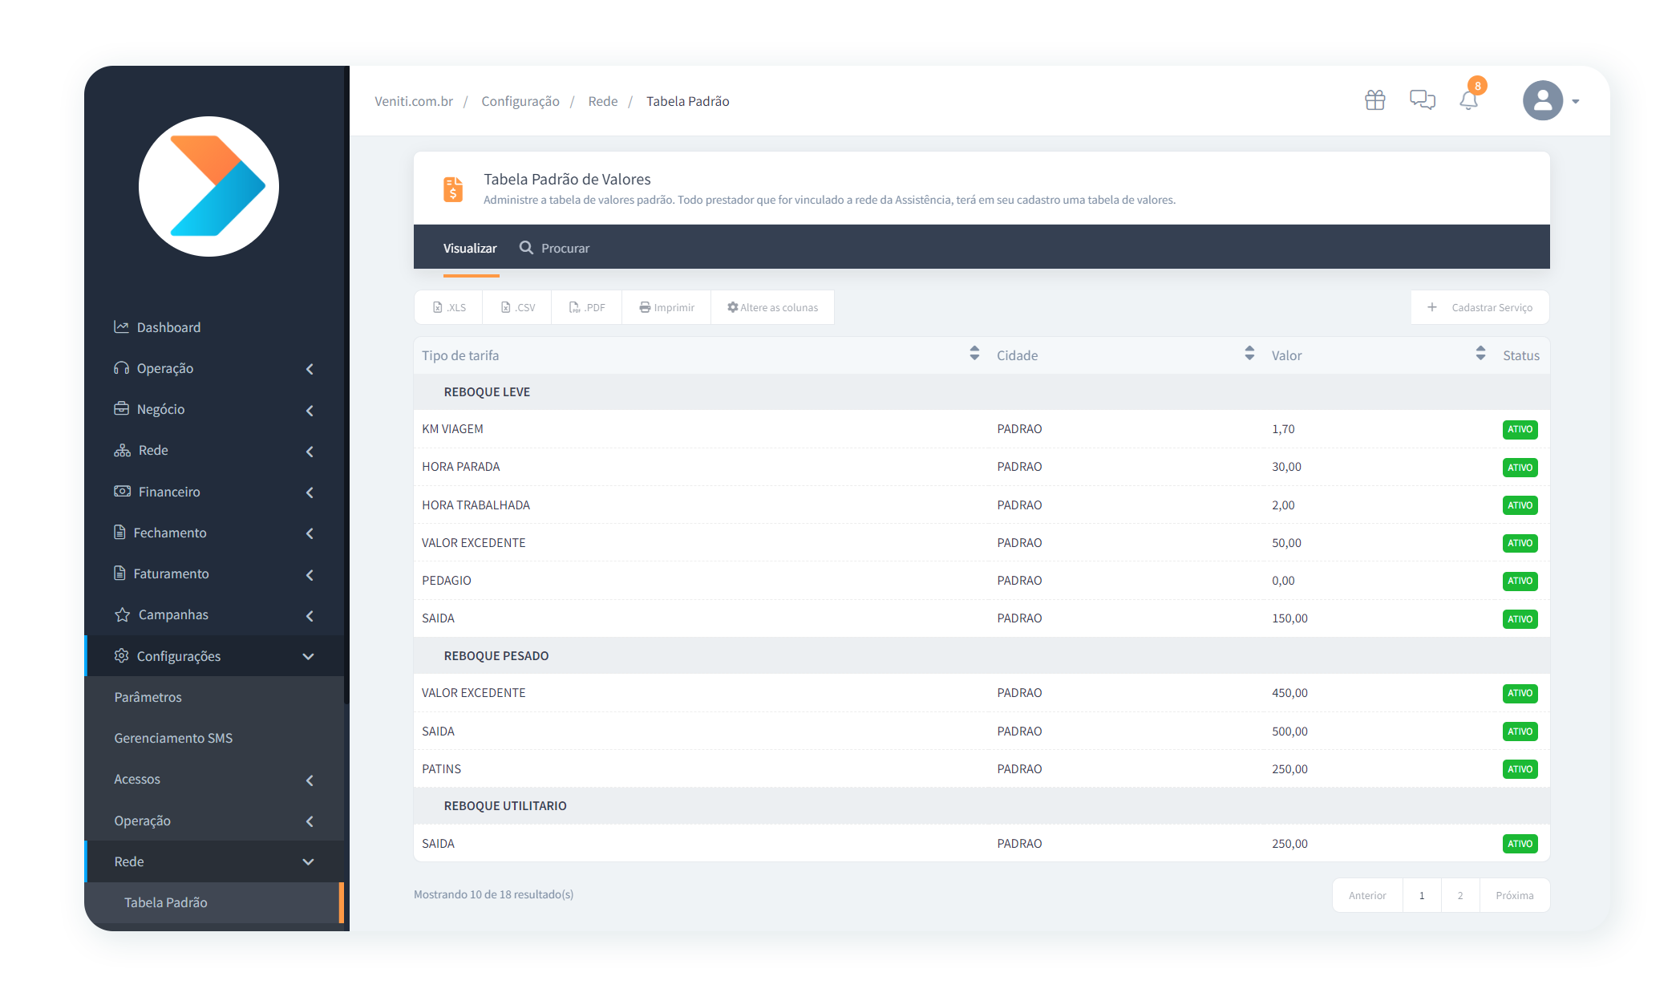Click ATIVO badge for KM VIAGEM
This screenshot has width=1680, height=997.
coord(1520,429)
